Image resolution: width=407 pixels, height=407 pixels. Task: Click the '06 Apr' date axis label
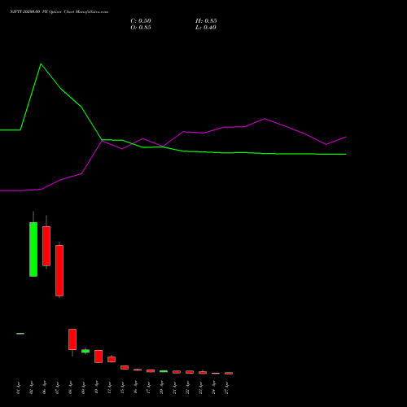[44, 388]
